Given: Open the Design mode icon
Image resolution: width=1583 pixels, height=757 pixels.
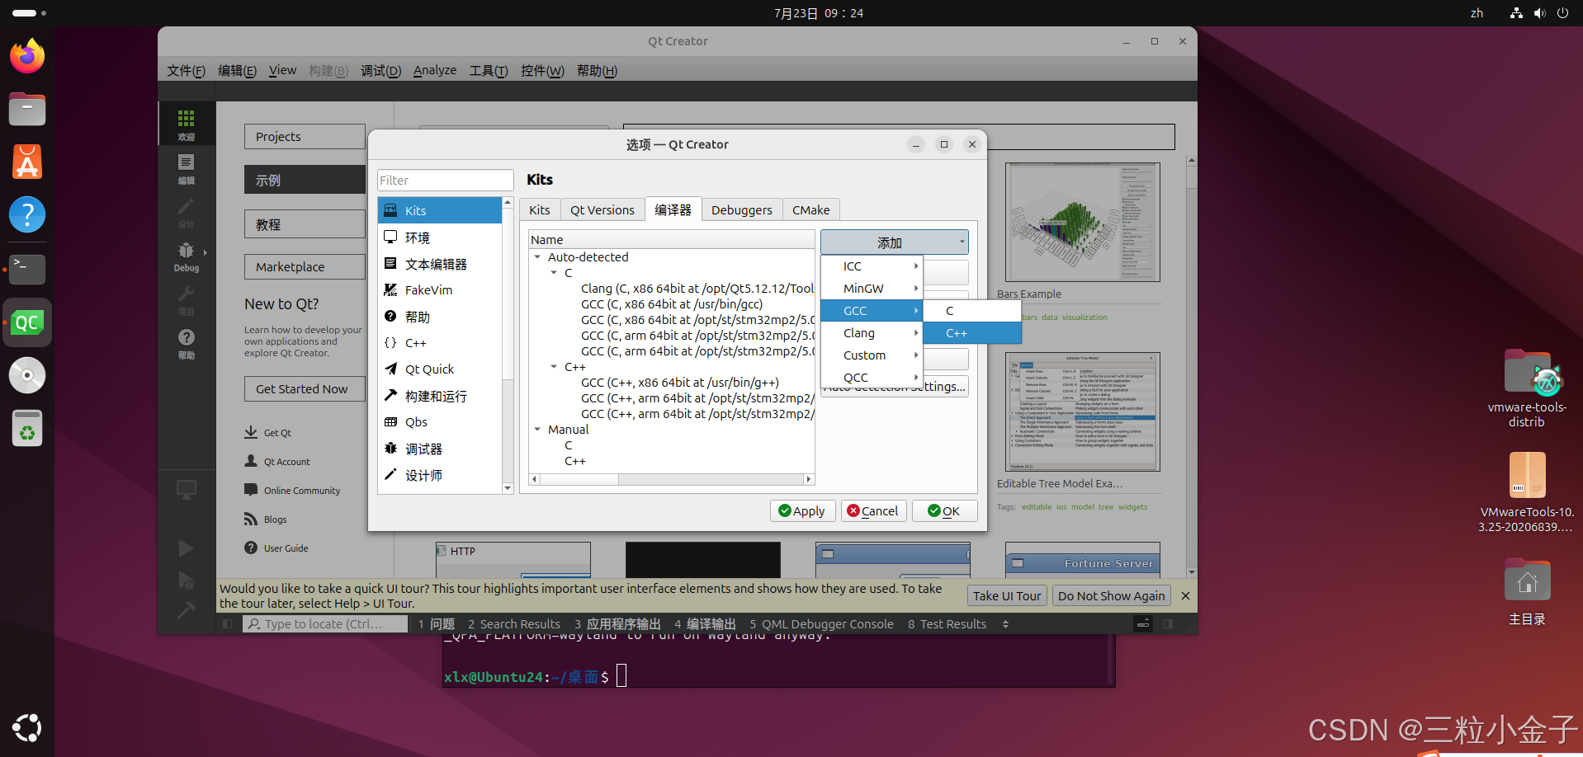Looking at the screenshot, I should tap(187, 212).
